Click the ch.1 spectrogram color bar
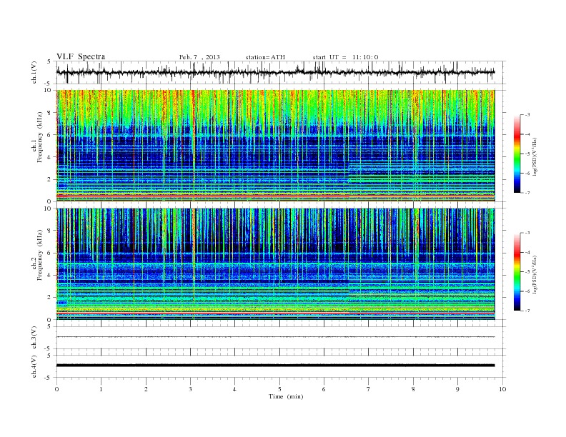 [517, 154]
